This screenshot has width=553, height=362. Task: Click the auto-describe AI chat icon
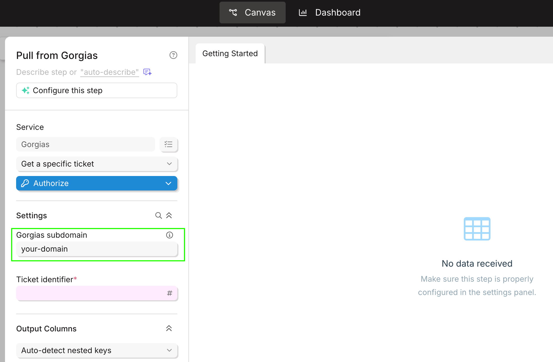click(147, 72)
